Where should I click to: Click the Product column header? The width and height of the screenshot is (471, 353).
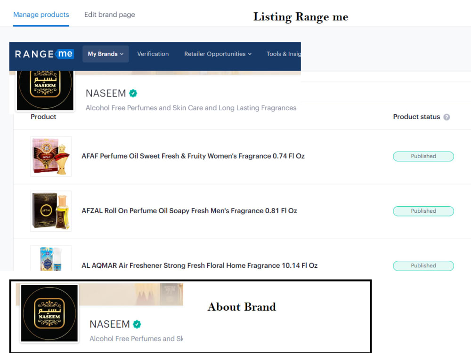(x=43, y=117)
